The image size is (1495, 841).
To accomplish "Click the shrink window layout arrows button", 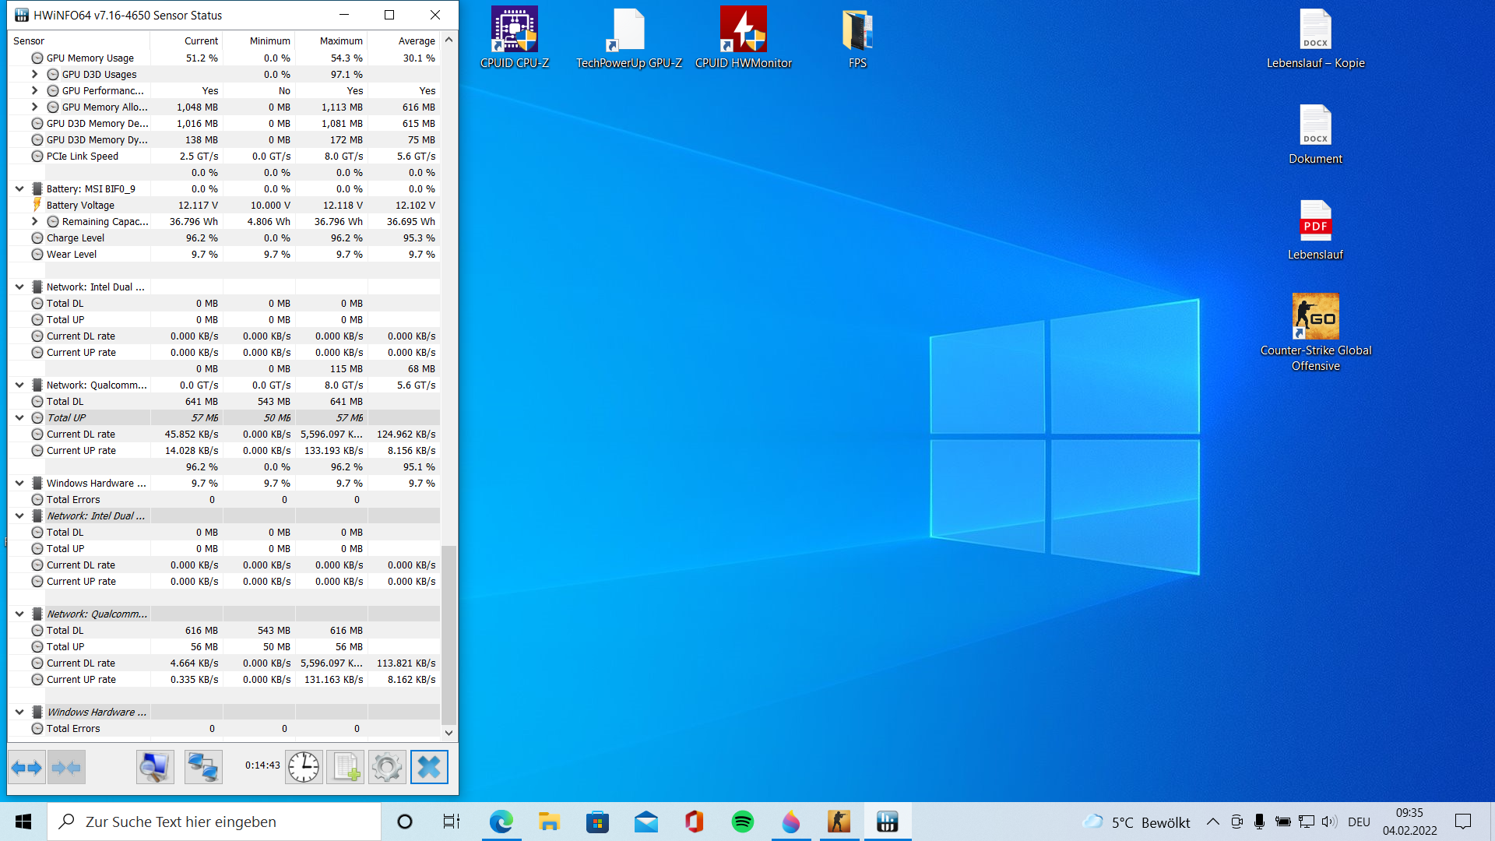I will click(x=66, y=768).
